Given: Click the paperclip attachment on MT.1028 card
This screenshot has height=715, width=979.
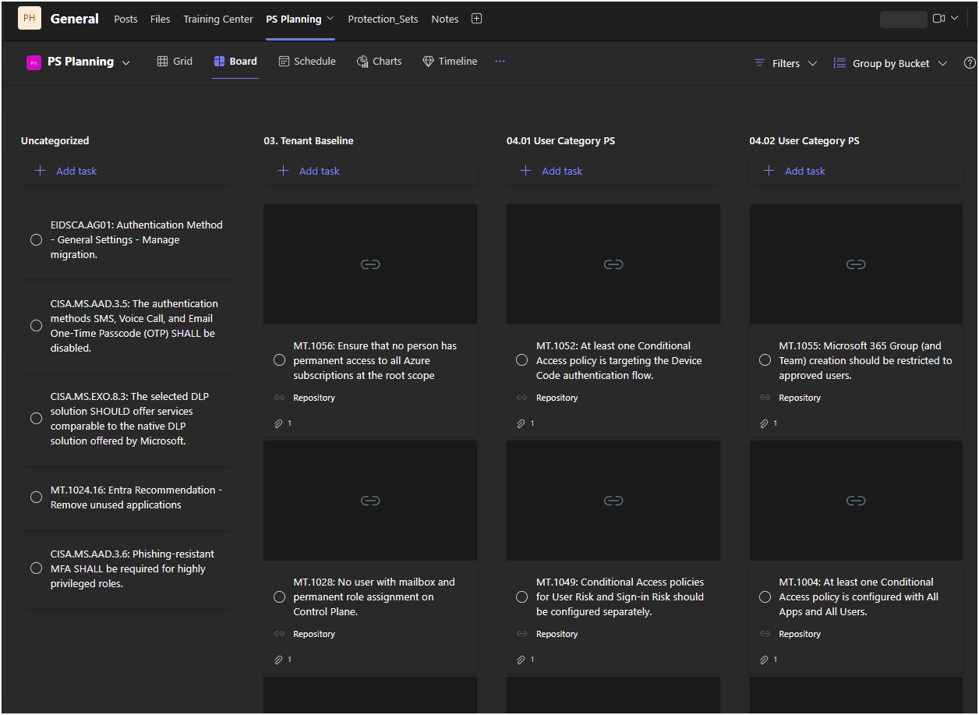Looking at the screenshot, I should click(278, 659).
